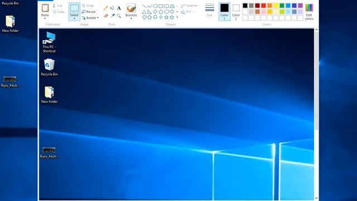Select Bijoy_Keyb file on desktop behind Paint
This screenshot has height=201, width=357.
(x=10, y=82)
